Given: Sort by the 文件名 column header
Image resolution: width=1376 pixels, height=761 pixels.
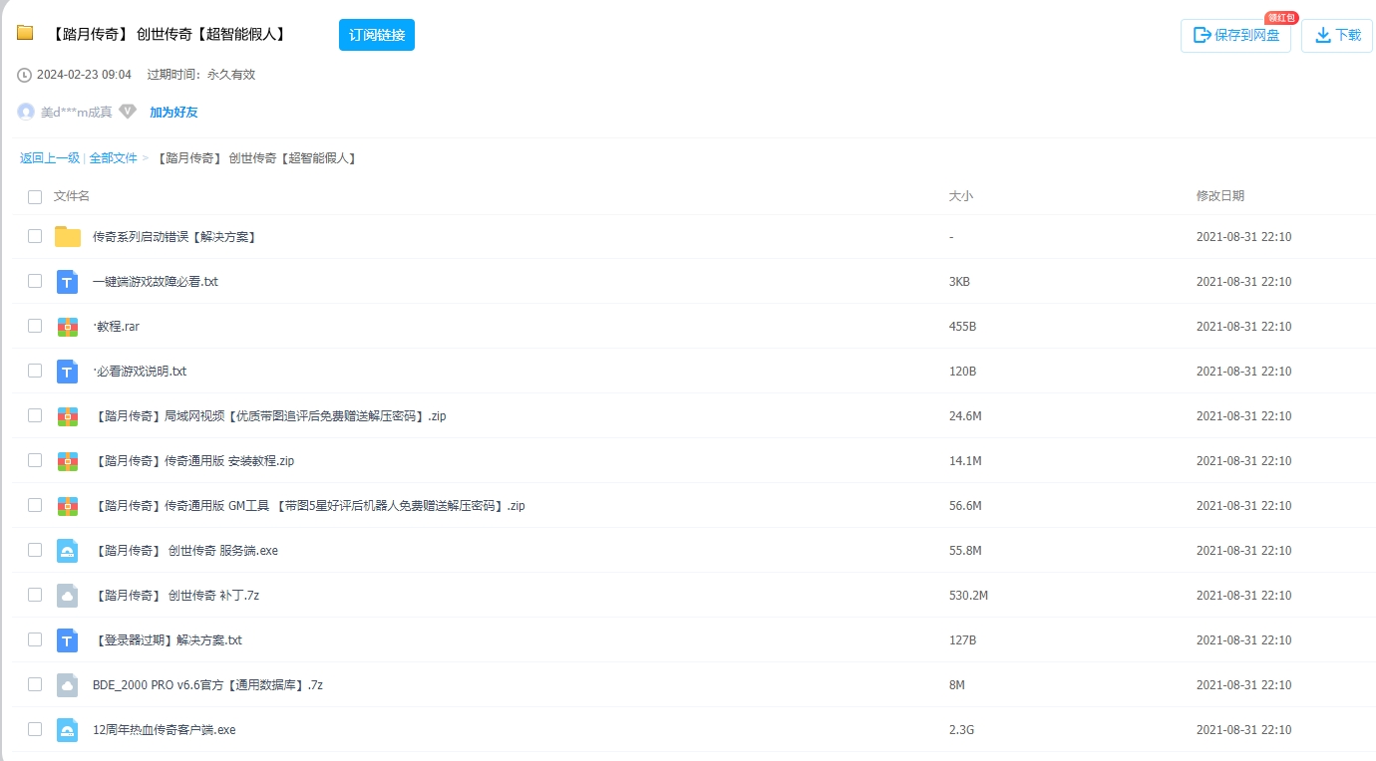Looking at the screenshot, I should coord(72,196).
